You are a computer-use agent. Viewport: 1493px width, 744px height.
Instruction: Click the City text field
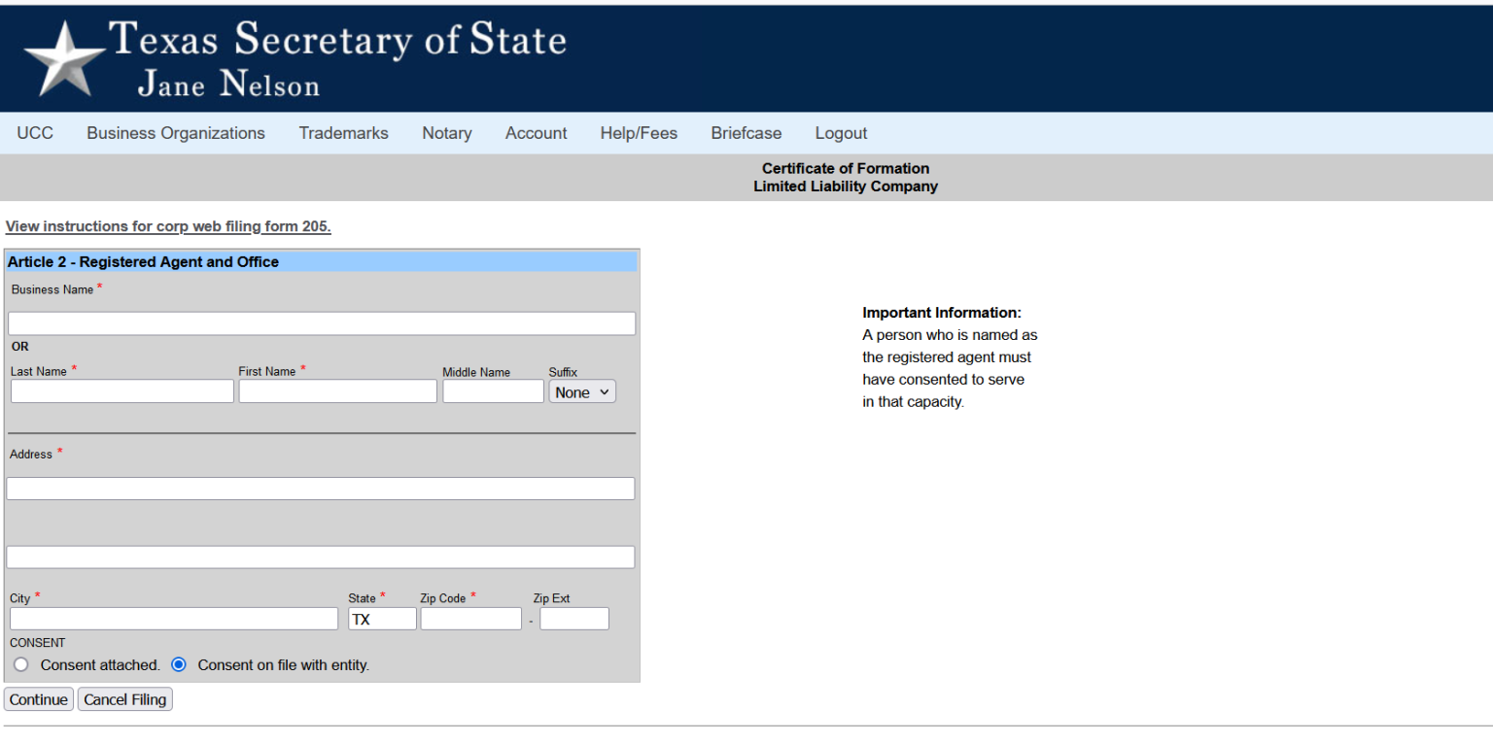click(x=174, y=619)
